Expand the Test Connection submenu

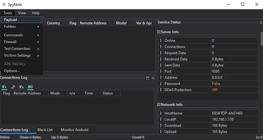tap(21, 49)
